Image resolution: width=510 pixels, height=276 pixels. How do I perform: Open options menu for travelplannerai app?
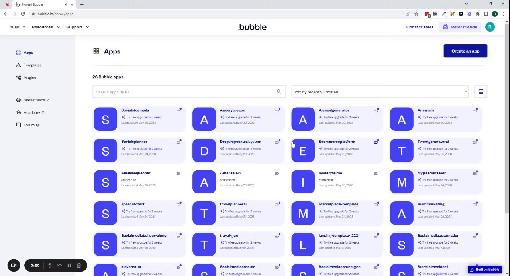coord(277,205)
